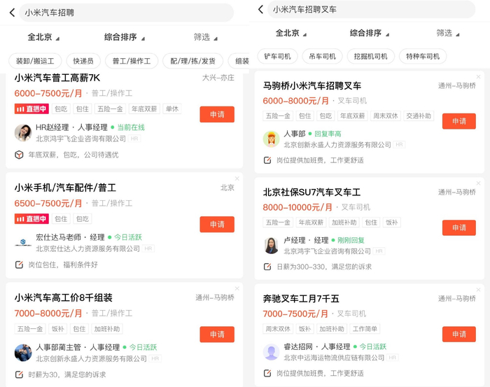
Task: Switch to 配/理/拣/发货 category
Action: (x=193, y=61)
